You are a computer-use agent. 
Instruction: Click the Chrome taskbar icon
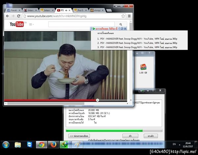click(42, 145)
